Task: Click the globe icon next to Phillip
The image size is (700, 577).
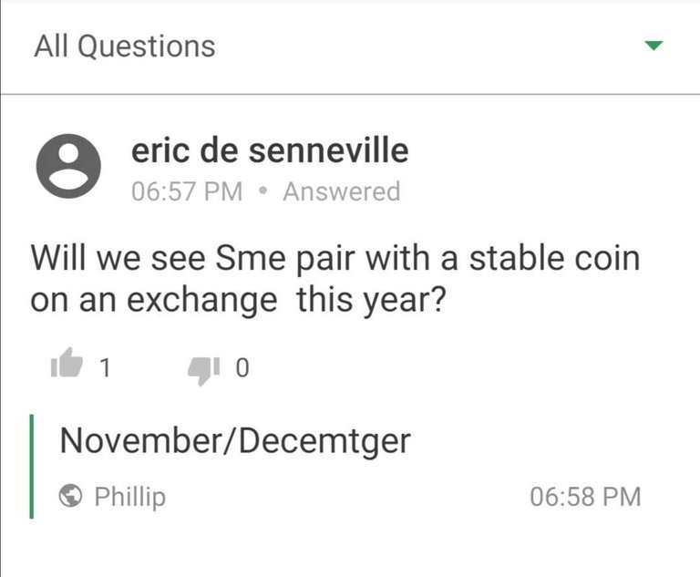Action: pos(70,496)
